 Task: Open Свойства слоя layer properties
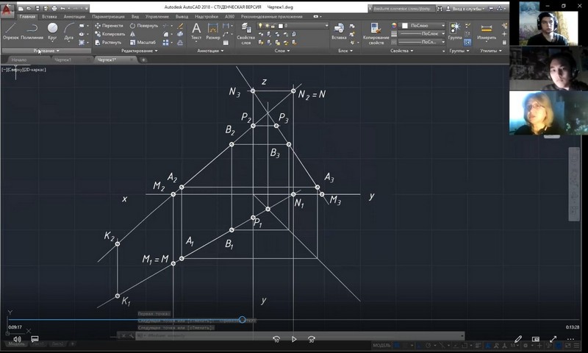pyautogui.click(x=247, y=31)
